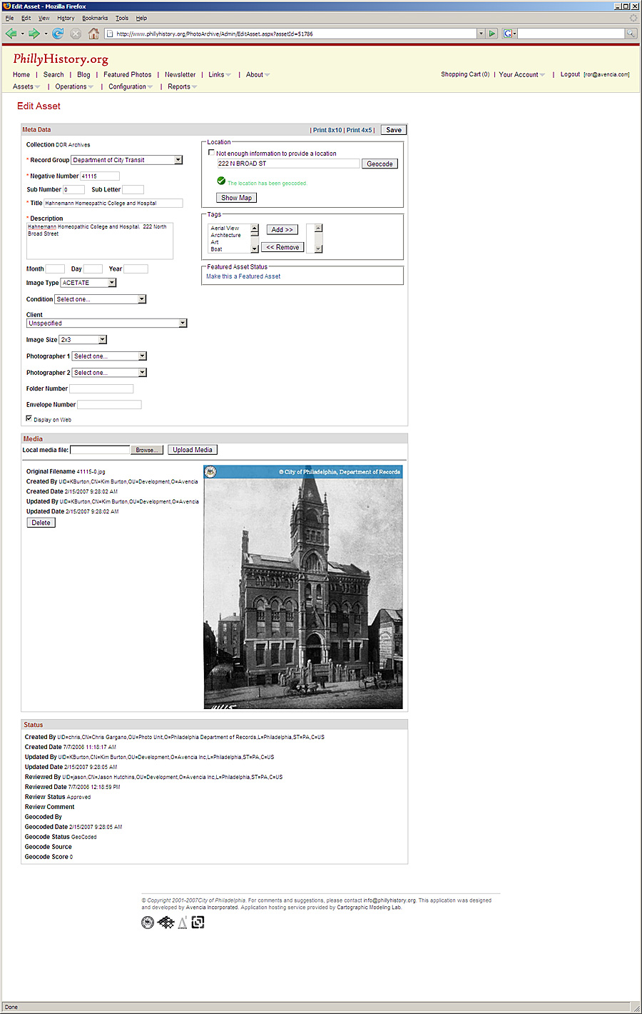
Task: Toggle the Display on Web checkbox
Action: click(x=29, y=418)
